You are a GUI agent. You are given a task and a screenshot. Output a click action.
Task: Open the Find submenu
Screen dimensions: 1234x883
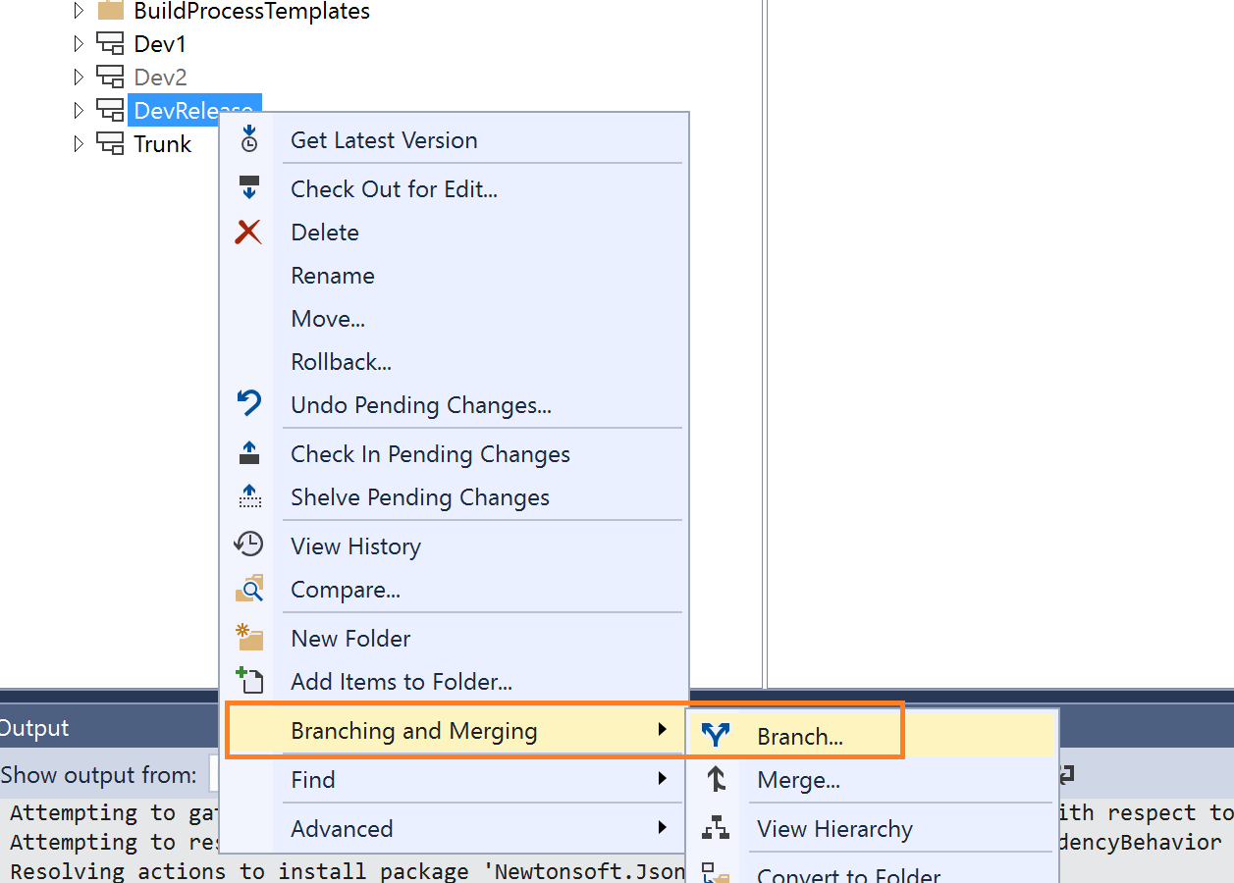(314, 780)
